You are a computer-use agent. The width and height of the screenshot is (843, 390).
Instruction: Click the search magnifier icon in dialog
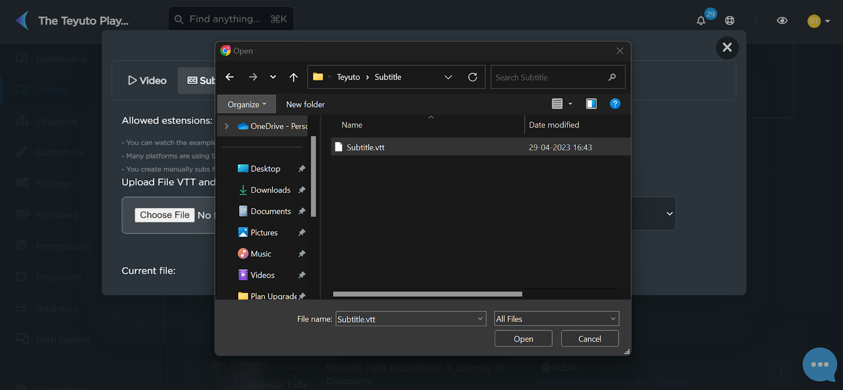[x=612, y=77]
